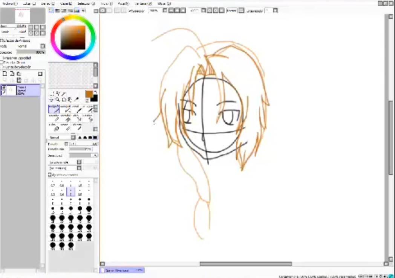Select the third brush in top brush row
The image size is (395, 278).
click(x=77, y=109)
